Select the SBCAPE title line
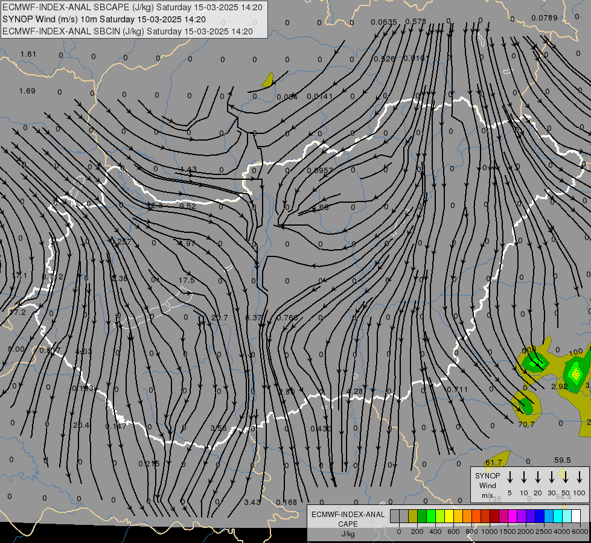Image resolution: width=591 pixels, height=543 pixels. pos(132,7)
